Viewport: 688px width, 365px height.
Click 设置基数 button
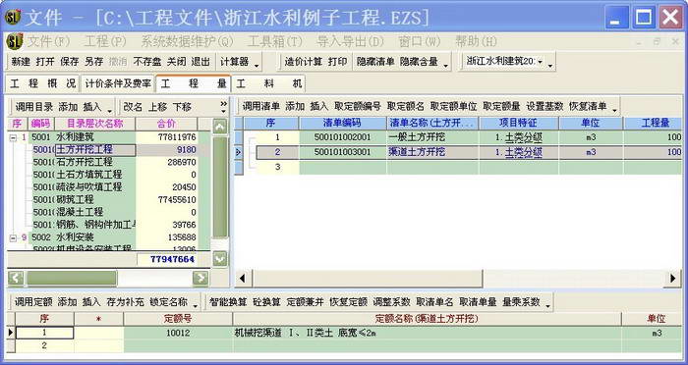pyautogui.click(x=545, y=106)
